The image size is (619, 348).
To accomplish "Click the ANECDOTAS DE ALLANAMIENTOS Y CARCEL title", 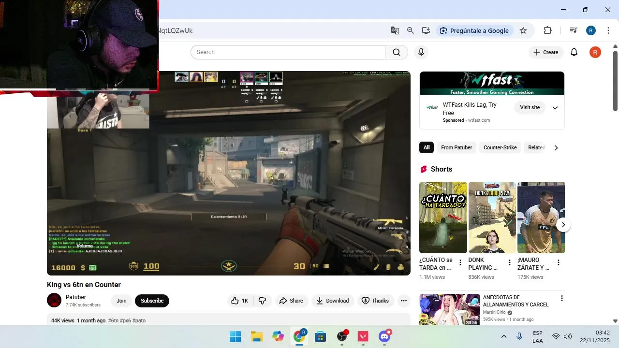I will pyautogui.click(x=516, y=301).
